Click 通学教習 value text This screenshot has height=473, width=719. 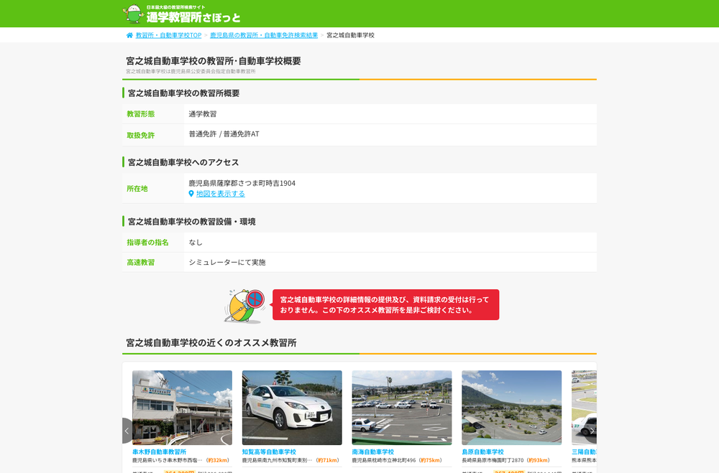(x=203, y=114)
